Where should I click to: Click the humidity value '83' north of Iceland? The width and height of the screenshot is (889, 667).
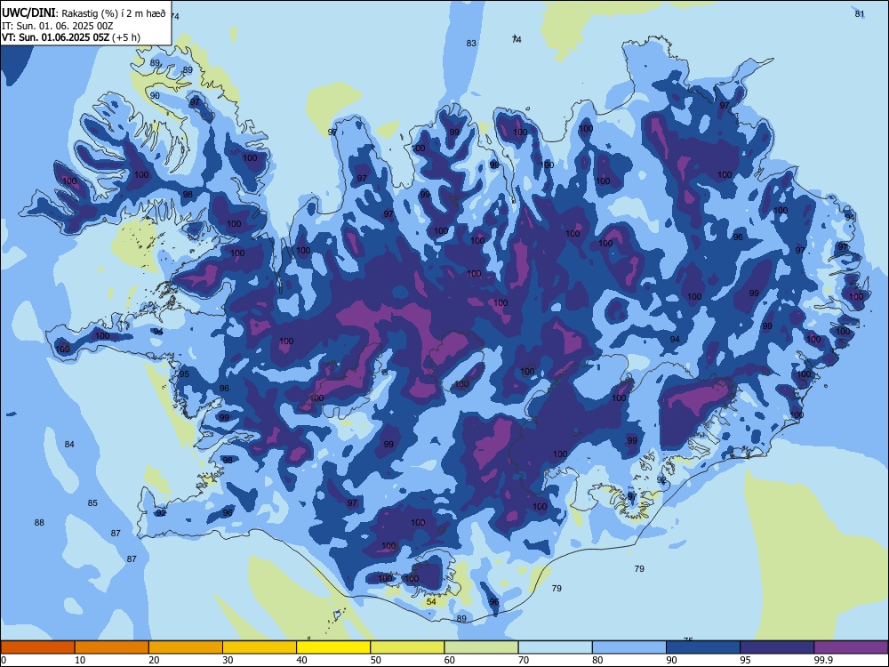click(x=471, y=43)
